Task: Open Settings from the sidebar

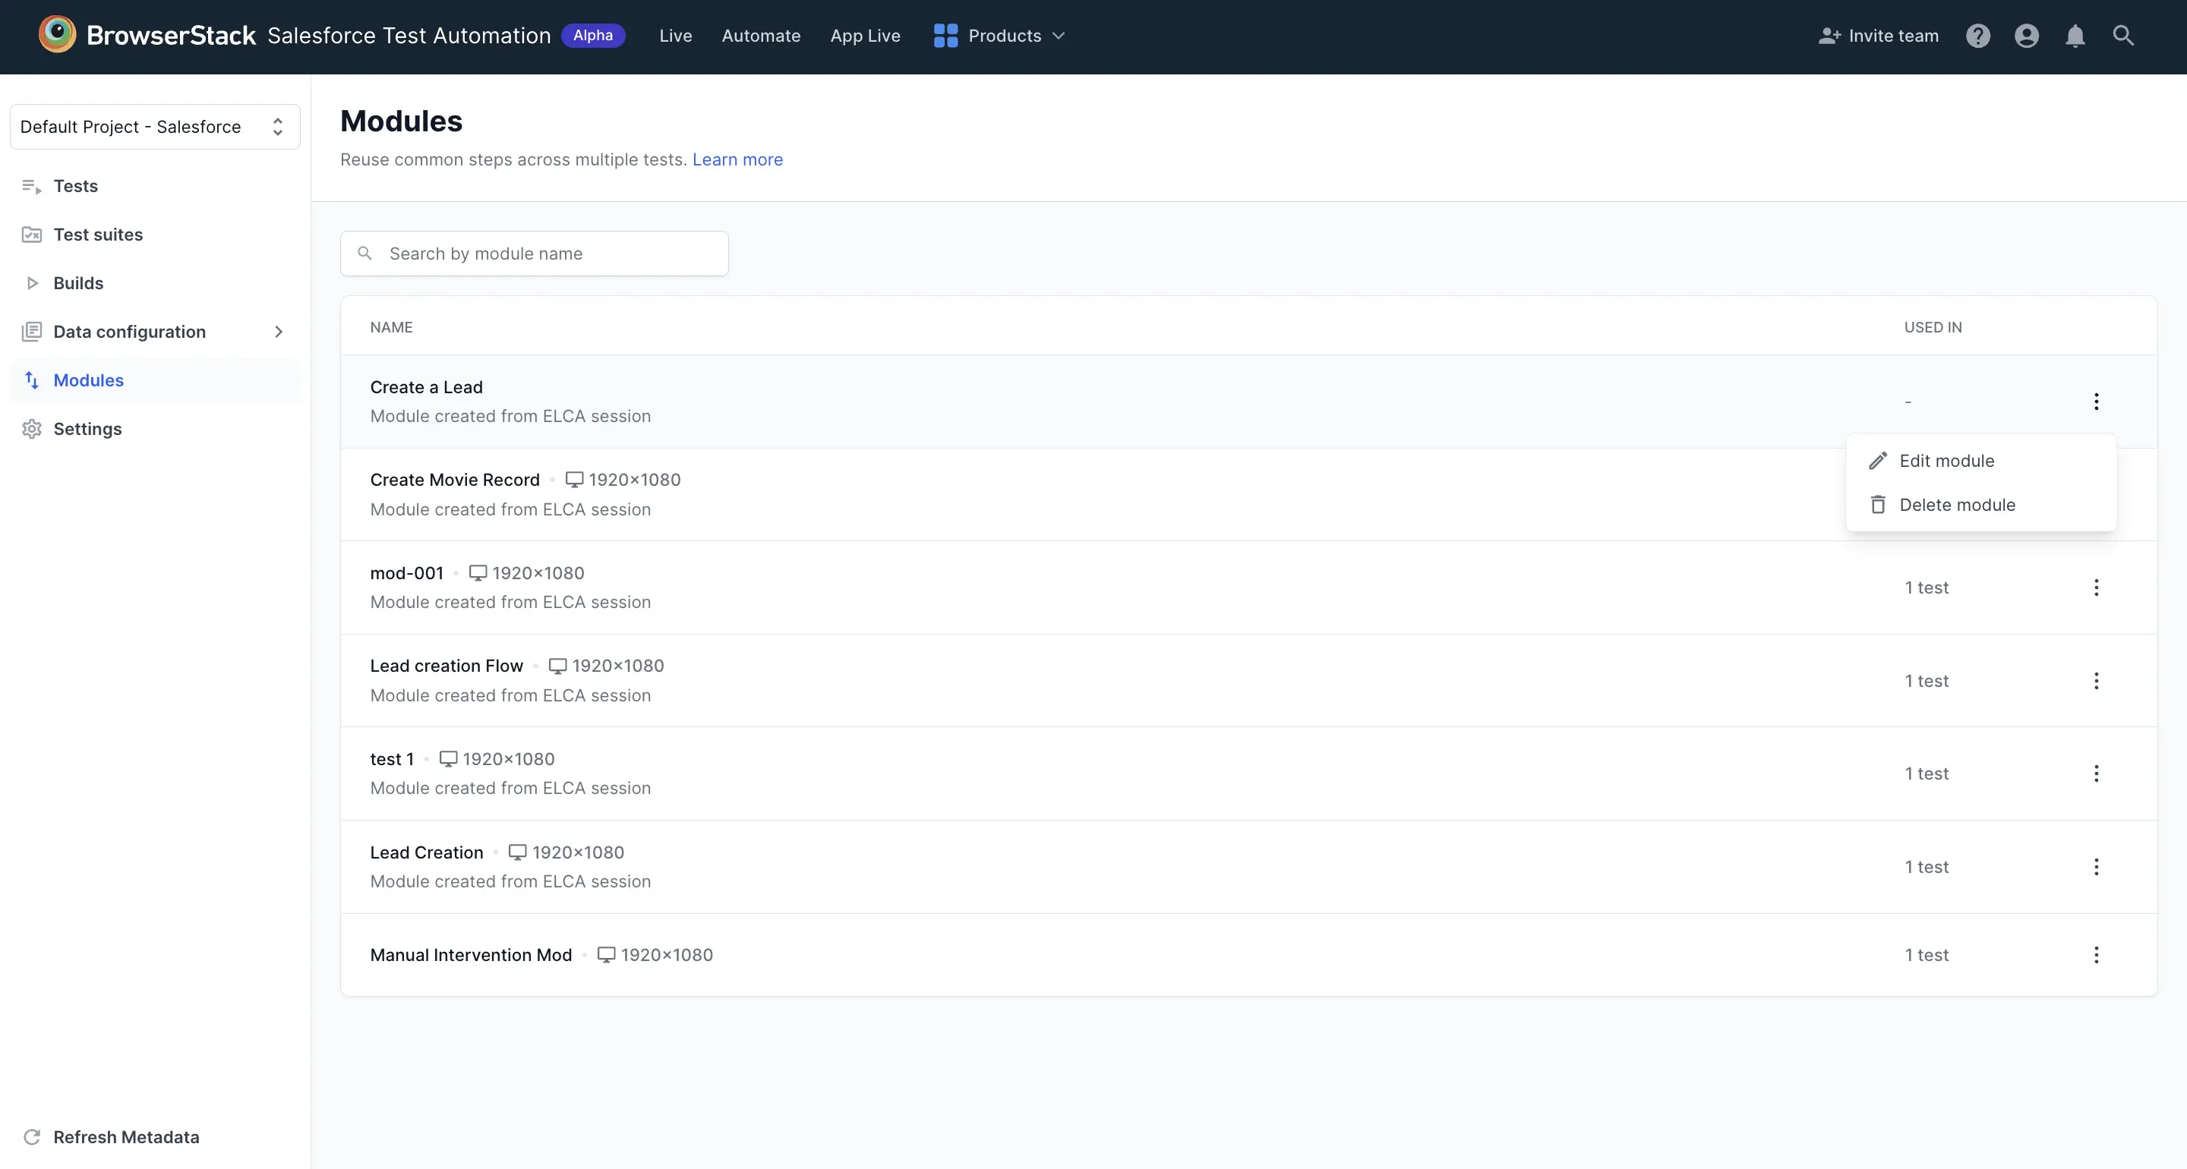Action: (x=87, y=429)
